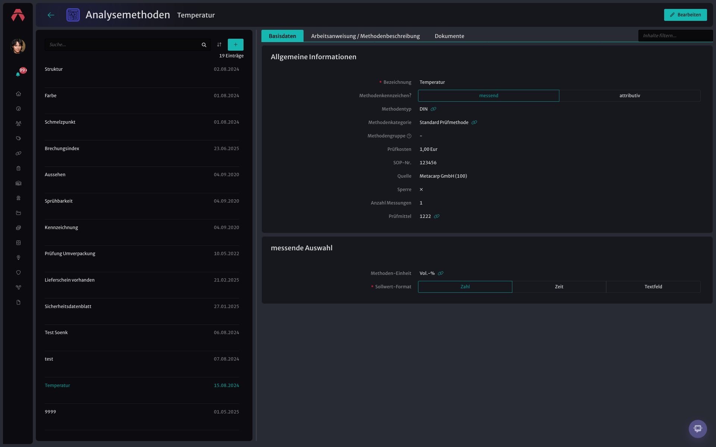
Task: Open the link icon next to DIN
Action: coord(433,109)
